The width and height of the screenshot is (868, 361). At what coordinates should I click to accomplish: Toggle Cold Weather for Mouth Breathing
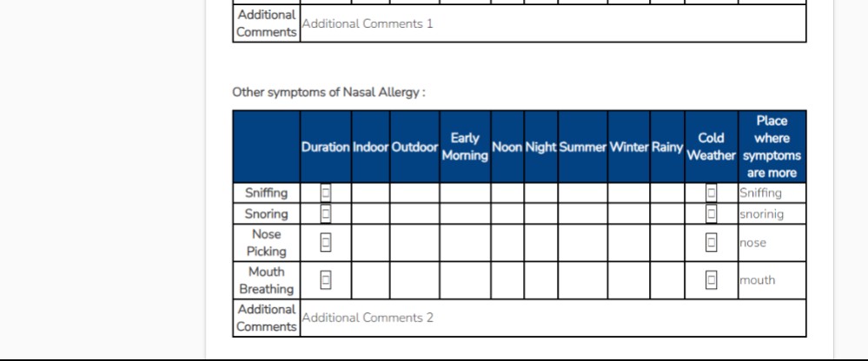(711, 280)
